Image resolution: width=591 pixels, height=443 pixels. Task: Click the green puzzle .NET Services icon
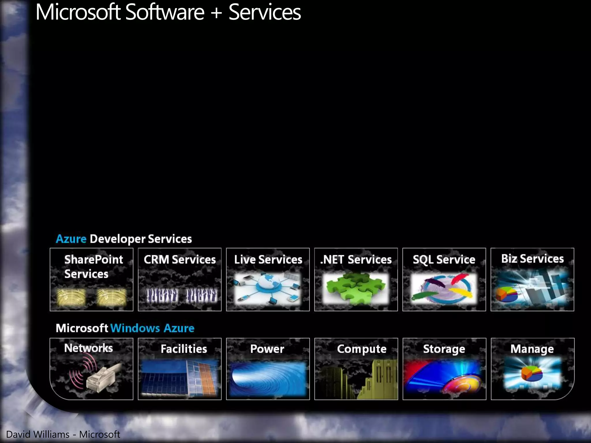pos(356,288)
